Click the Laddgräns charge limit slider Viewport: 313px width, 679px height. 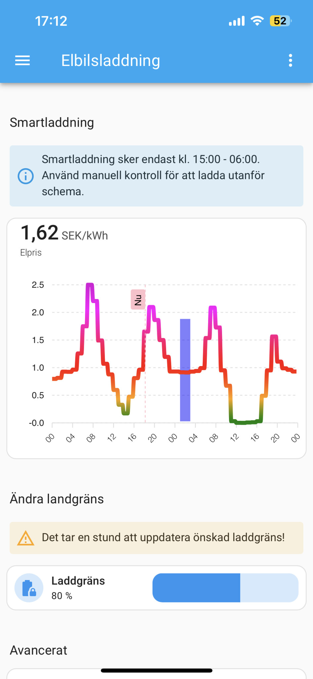click(225, 588)
